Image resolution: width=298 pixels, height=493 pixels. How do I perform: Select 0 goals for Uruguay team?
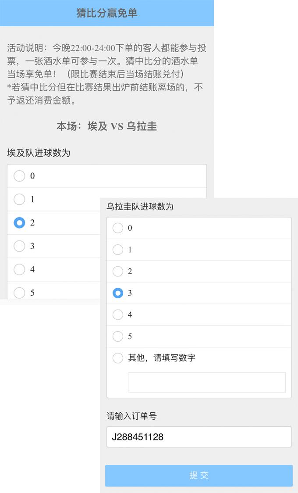pyautogui.click(x=117, y=228)
